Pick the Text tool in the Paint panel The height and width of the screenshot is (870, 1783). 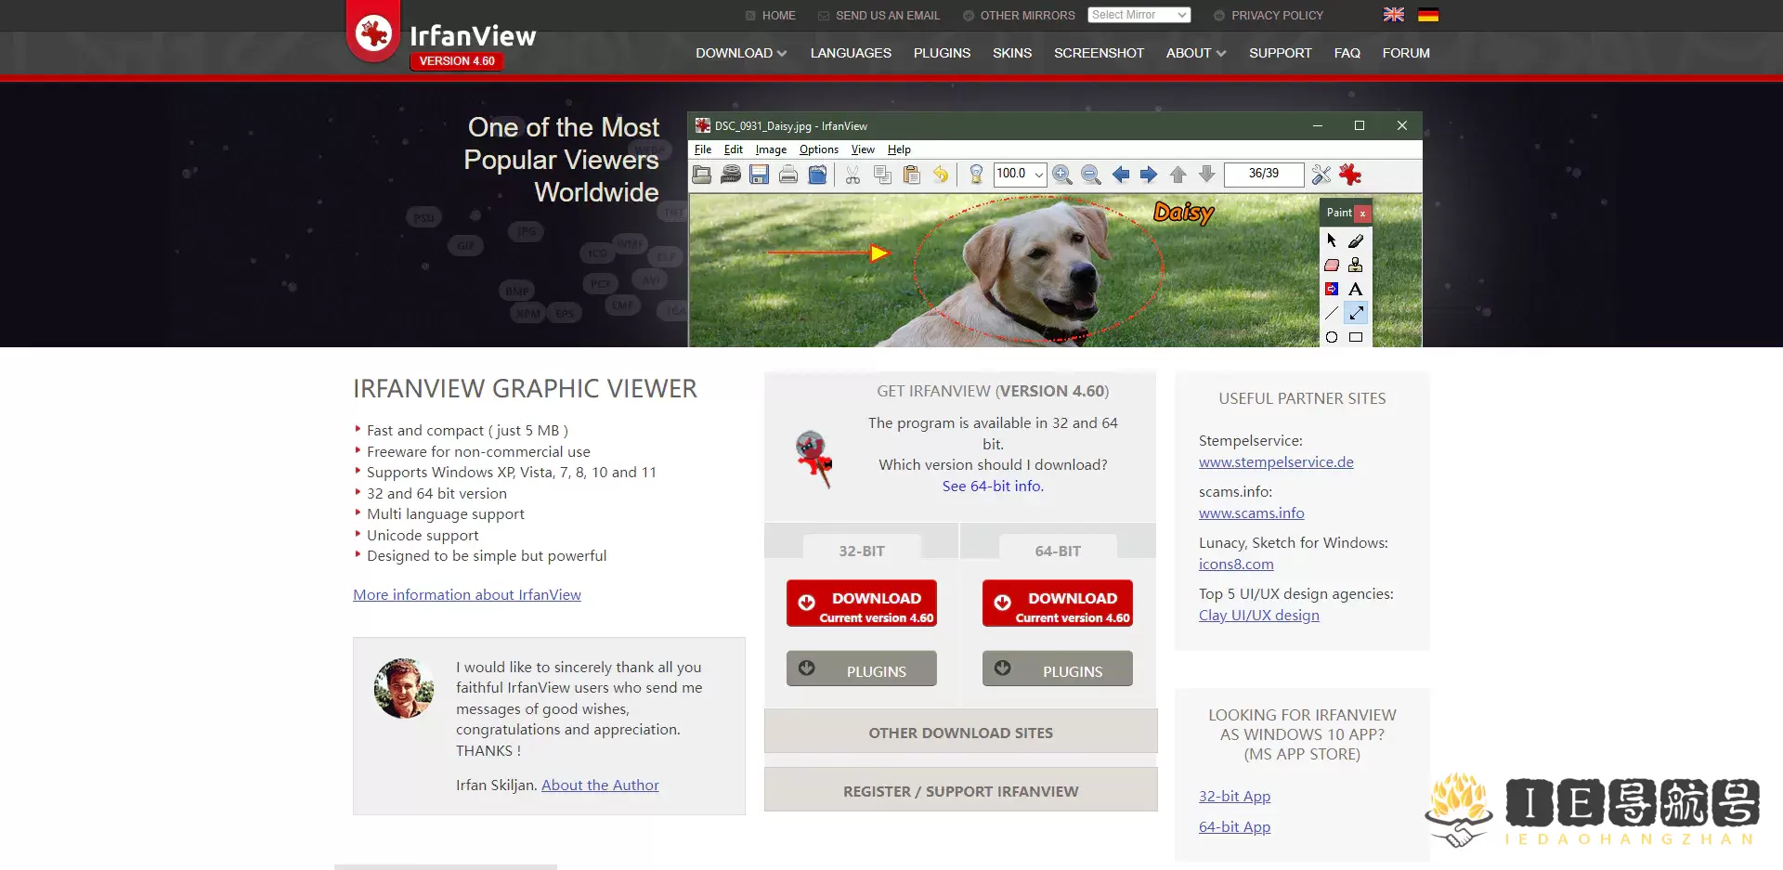[1355, 288]
